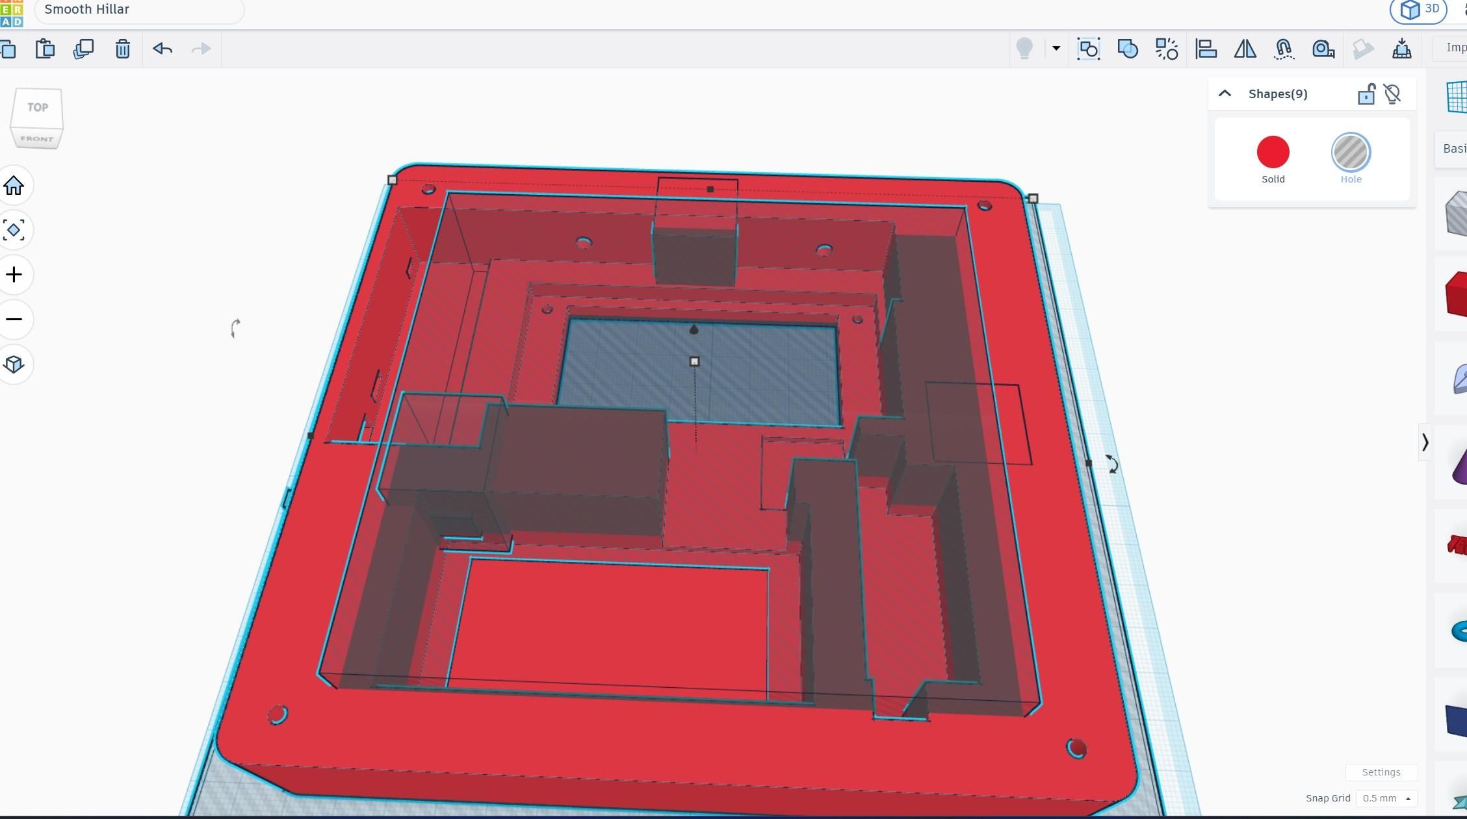Enable the Cruise magnet tool

pos(1284,49)
